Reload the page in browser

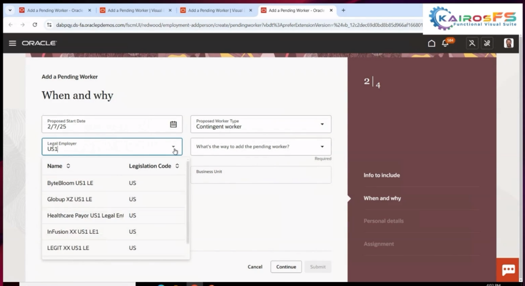pos(35,25)
